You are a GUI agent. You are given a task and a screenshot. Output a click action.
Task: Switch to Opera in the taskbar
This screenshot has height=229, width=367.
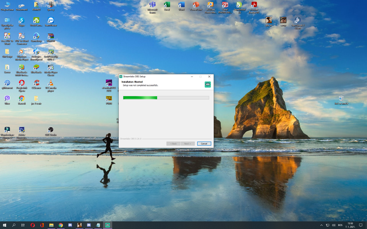click(33, 225)
